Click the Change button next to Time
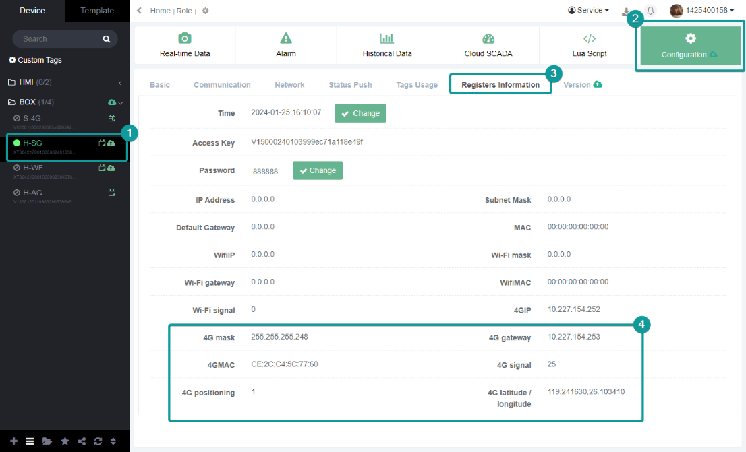The width and height of the screenshot is (746, 452). pos(360,113)
